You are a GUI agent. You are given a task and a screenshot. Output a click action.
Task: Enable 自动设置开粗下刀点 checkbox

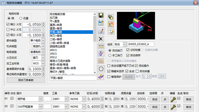(109, 66)
